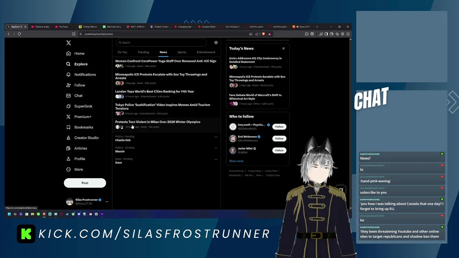This screenshot has width=459, height=258.
Task: Open Profile in the sidebar
Action: tap(76, 159)
